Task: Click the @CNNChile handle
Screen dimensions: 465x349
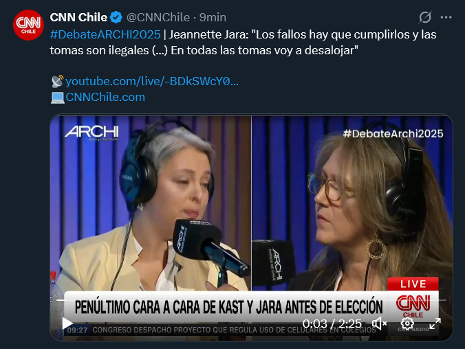Action: click(x=158, y=17)
